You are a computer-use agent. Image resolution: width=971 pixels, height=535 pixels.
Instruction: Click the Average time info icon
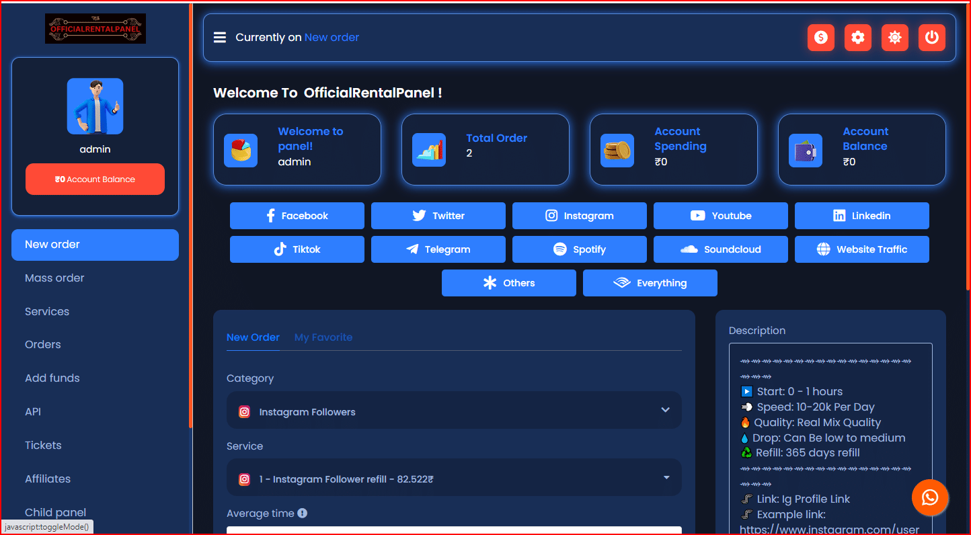click(x=303, y=513)
